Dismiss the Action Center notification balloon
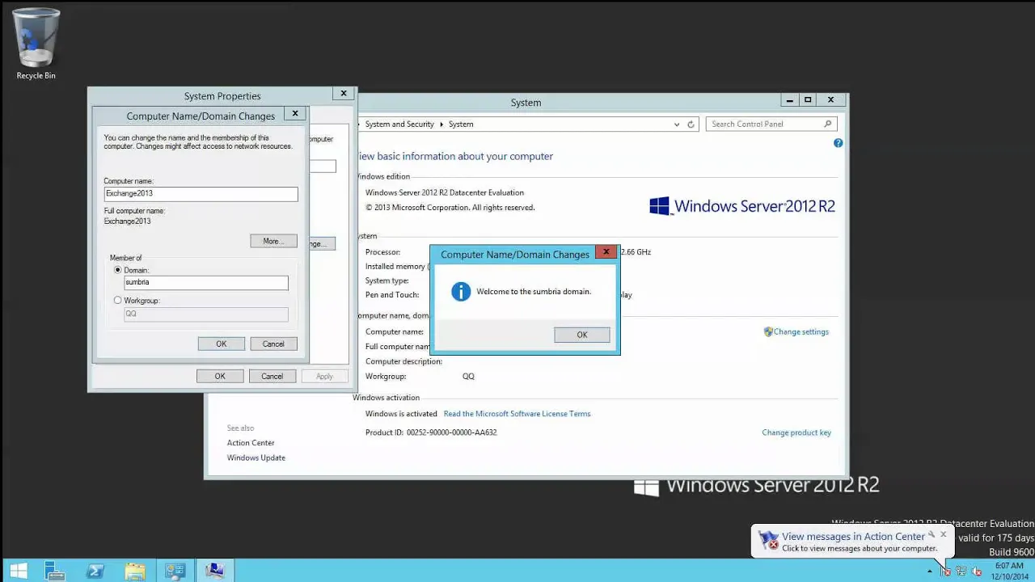Screen dimensions: 1035x582 point(943,534)
